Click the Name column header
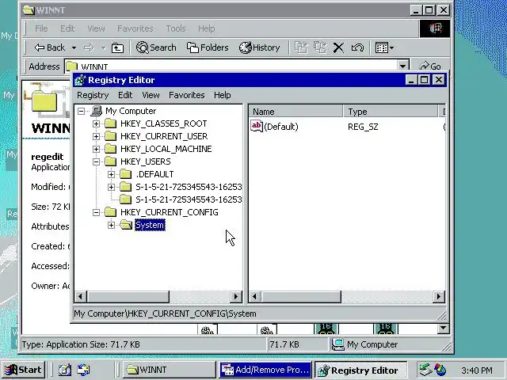Viewport: 507px width, 380px height. click(x=295, y=112)
